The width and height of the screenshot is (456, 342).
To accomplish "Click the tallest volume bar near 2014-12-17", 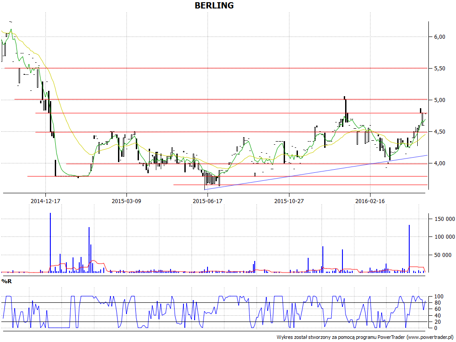I will click(x=50, y=243).
